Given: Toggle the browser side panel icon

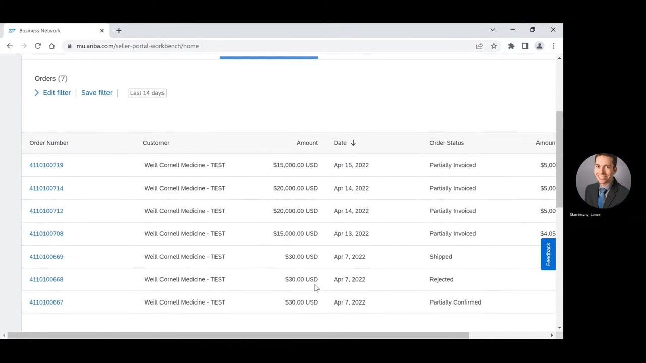Looking at the screenshot, I should (525, 46).
